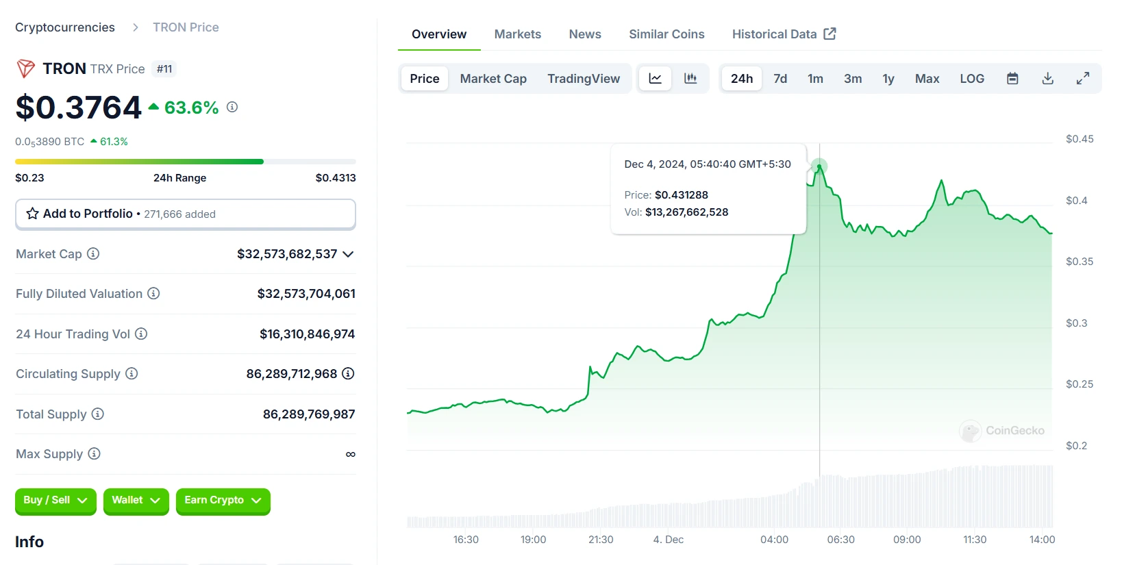The image size is (1122, 565).
Task: Click the Max Supply infinity value
Action: (351, 454)
